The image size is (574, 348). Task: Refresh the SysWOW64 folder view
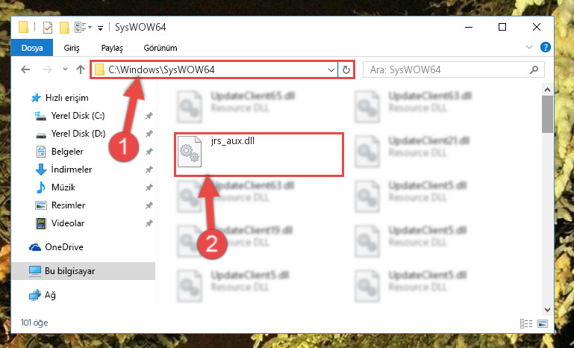(x=346, y=69)
